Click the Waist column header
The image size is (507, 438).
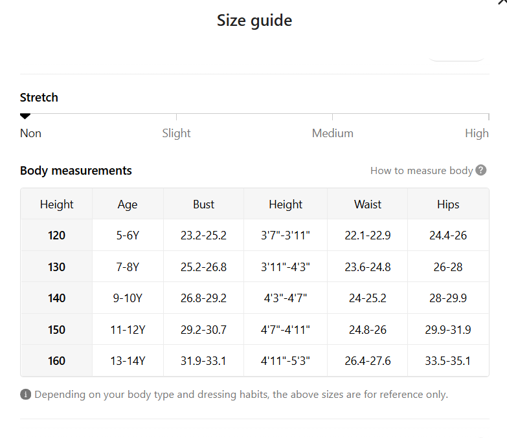(367, 204)
